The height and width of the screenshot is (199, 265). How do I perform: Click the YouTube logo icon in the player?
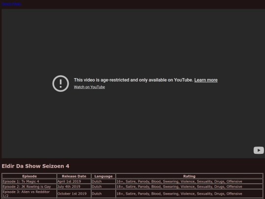point(259,150)
